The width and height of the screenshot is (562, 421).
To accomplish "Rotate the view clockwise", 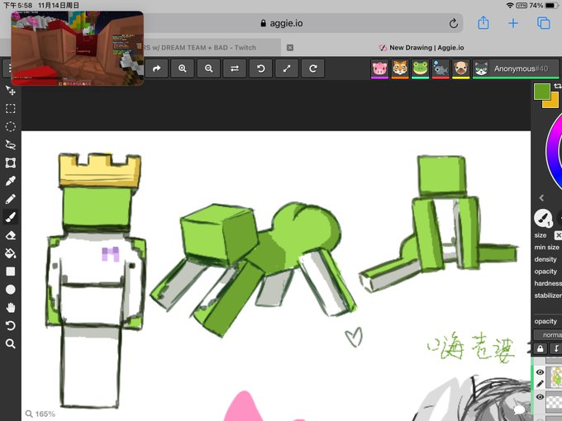I will click(x=313, y=69).
